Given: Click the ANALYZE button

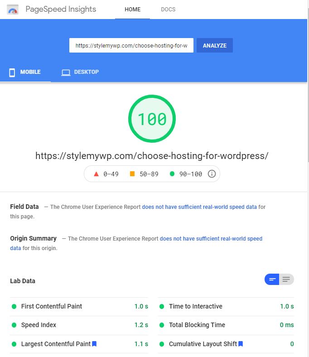Looking at the screenshot, I should (214, 46).
